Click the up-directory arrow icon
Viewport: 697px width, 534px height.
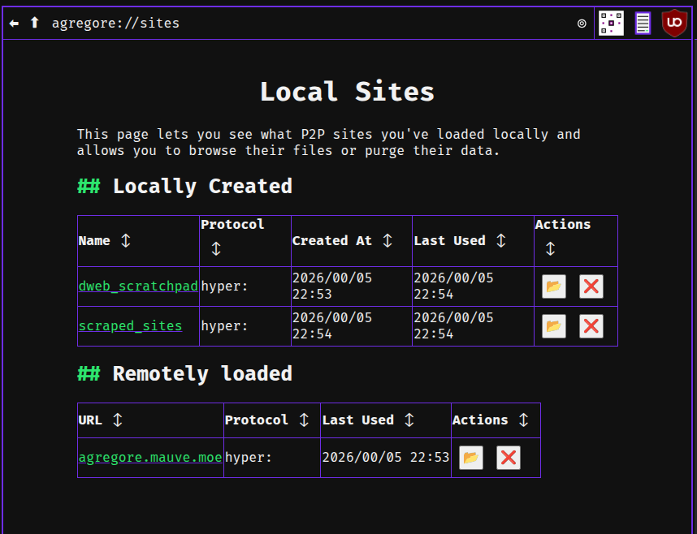point(34,23)
